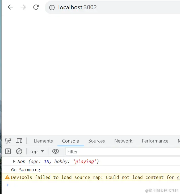Focus the localhost:3002 address bar
This screenshot has height=194, width=180.
click(112, 7)
